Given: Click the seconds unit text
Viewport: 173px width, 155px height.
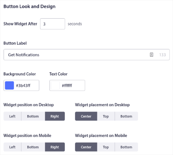Looking at the screenshot, I should point(75,24).
